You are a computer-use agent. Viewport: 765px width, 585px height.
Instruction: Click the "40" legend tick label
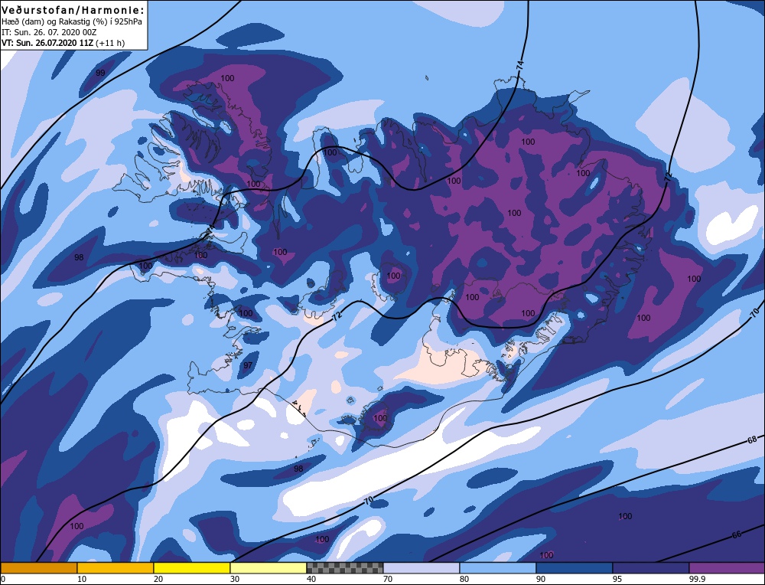coord(311,579)
